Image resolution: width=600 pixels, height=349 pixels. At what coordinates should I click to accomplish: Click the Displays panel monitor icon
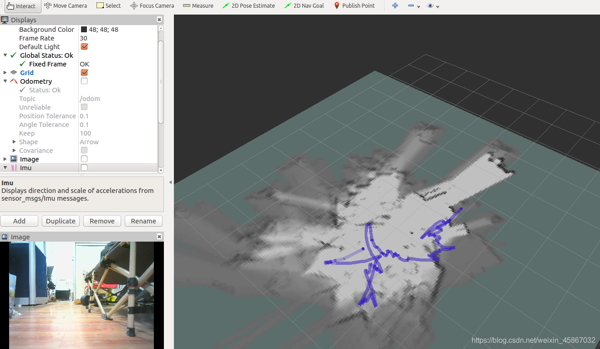5,20
